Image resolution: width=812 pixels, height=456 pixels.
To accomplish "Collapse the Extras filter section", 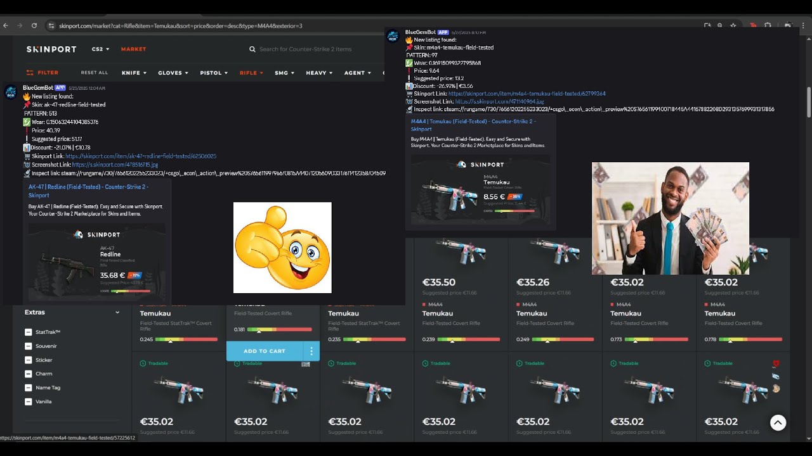I will tap(117, 312).
